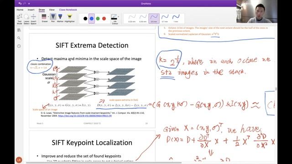Choose the Lasso Select tool
Image resolution: width=292 pixels, height=164 pixels.
click(26, 19)
